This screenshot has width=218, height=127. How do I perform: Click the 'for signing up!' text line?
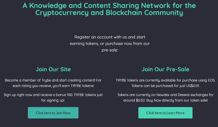point(53,100)
